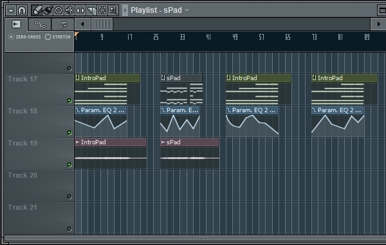Open menu icon of sPad pattern clip on Track 17
This screenshot has height=245, width=386.
[x=163, y=78]
